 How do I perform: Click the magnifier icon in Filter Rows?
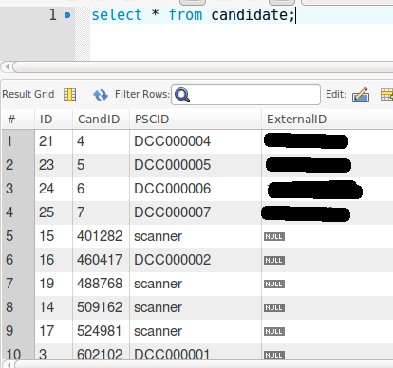tap(182, 95)
